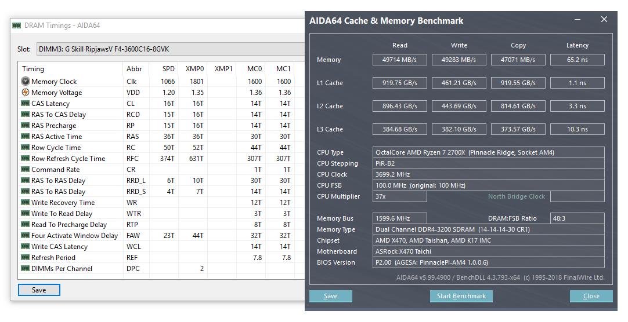Click the CPU Multiplier 37x field
Viewport: 628px width, 322px height.
pos(400,196)
